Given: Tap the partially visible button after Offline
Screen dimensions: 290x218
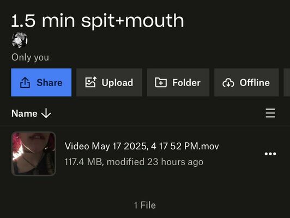Looking at the screenshot, I should pos(287,82).
